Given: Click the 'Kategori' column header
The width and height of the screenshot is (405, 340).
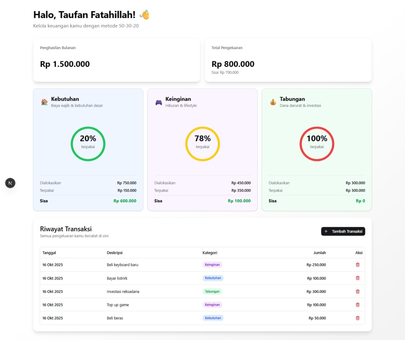Looking at the screenshot, I should tap(209, 253).
